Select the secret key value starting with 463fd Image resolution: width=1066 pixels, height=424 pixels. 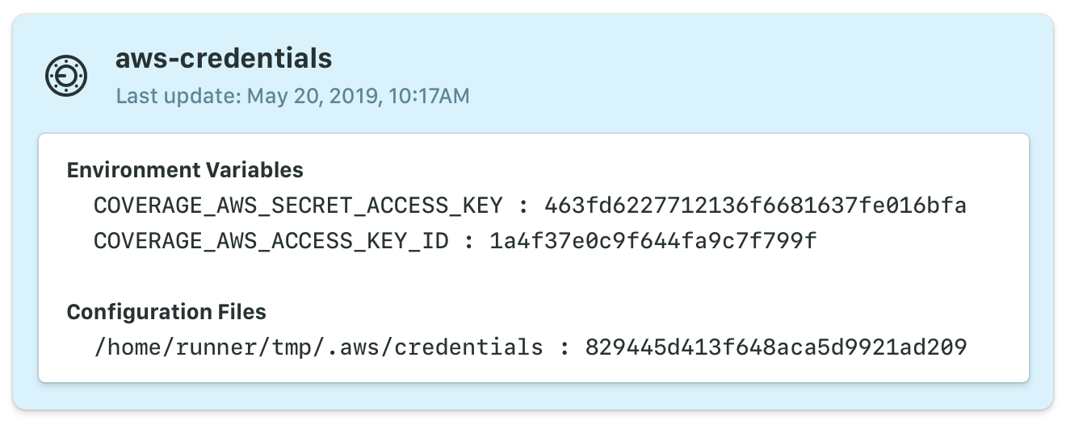click(x=755, y=206)
